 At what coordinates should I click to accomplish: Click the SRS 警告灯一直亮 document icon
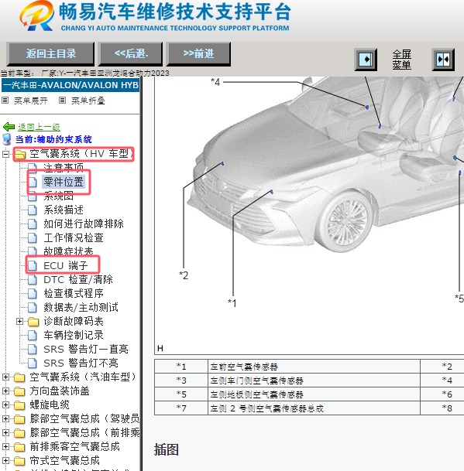tap(33, 350)
